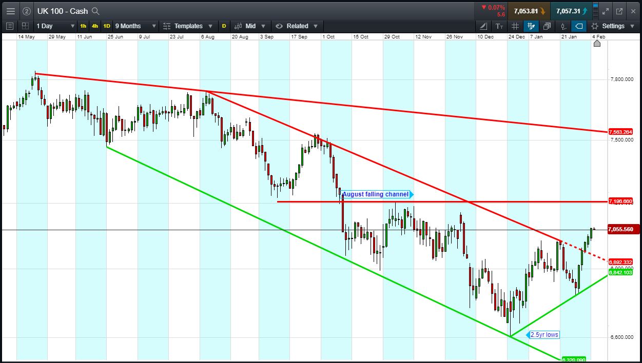Click the 1 Oct date axis label
The width and height of the screenshot is (642, 363).
click(328, 37)
